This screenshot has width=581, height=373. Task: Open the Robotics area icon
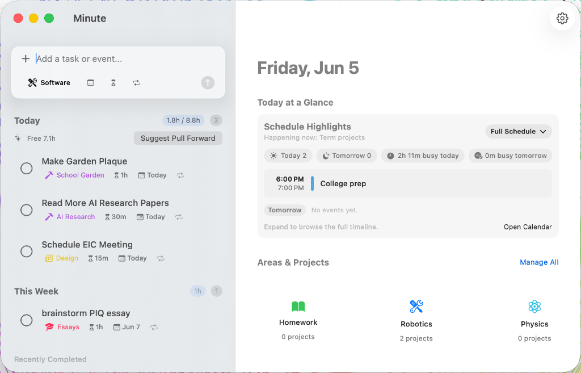pyautogui.click(x=416, y=306)
